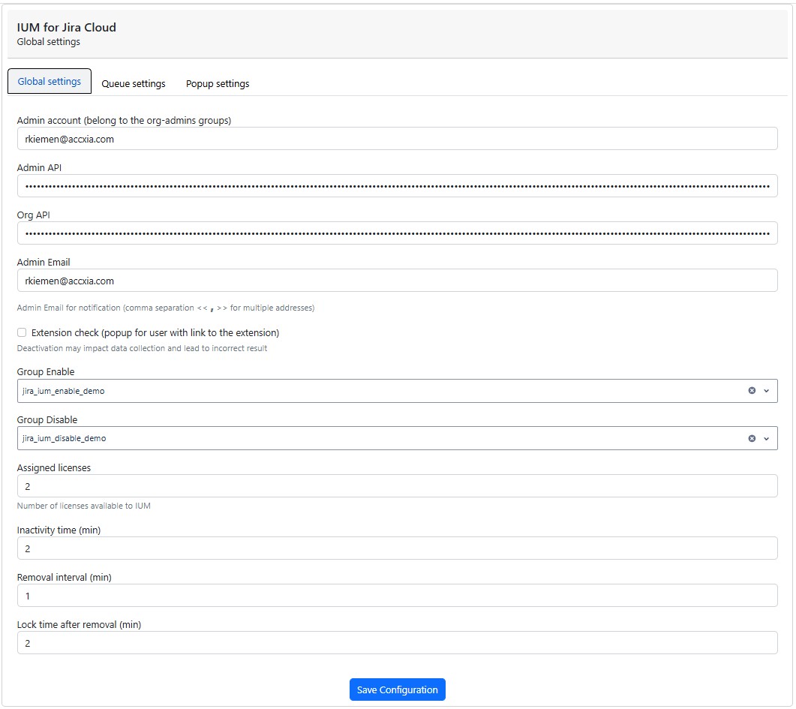Click the Admin API secret field
This screenshot has height=709, width=796.
tap(397, 186)
